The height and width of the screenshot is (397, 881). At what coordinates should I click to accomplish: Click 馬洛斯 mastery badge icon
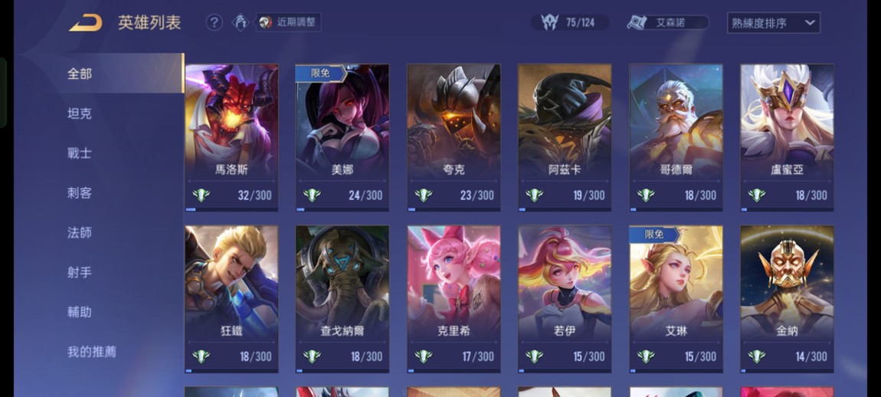click(x=201, y=195)
